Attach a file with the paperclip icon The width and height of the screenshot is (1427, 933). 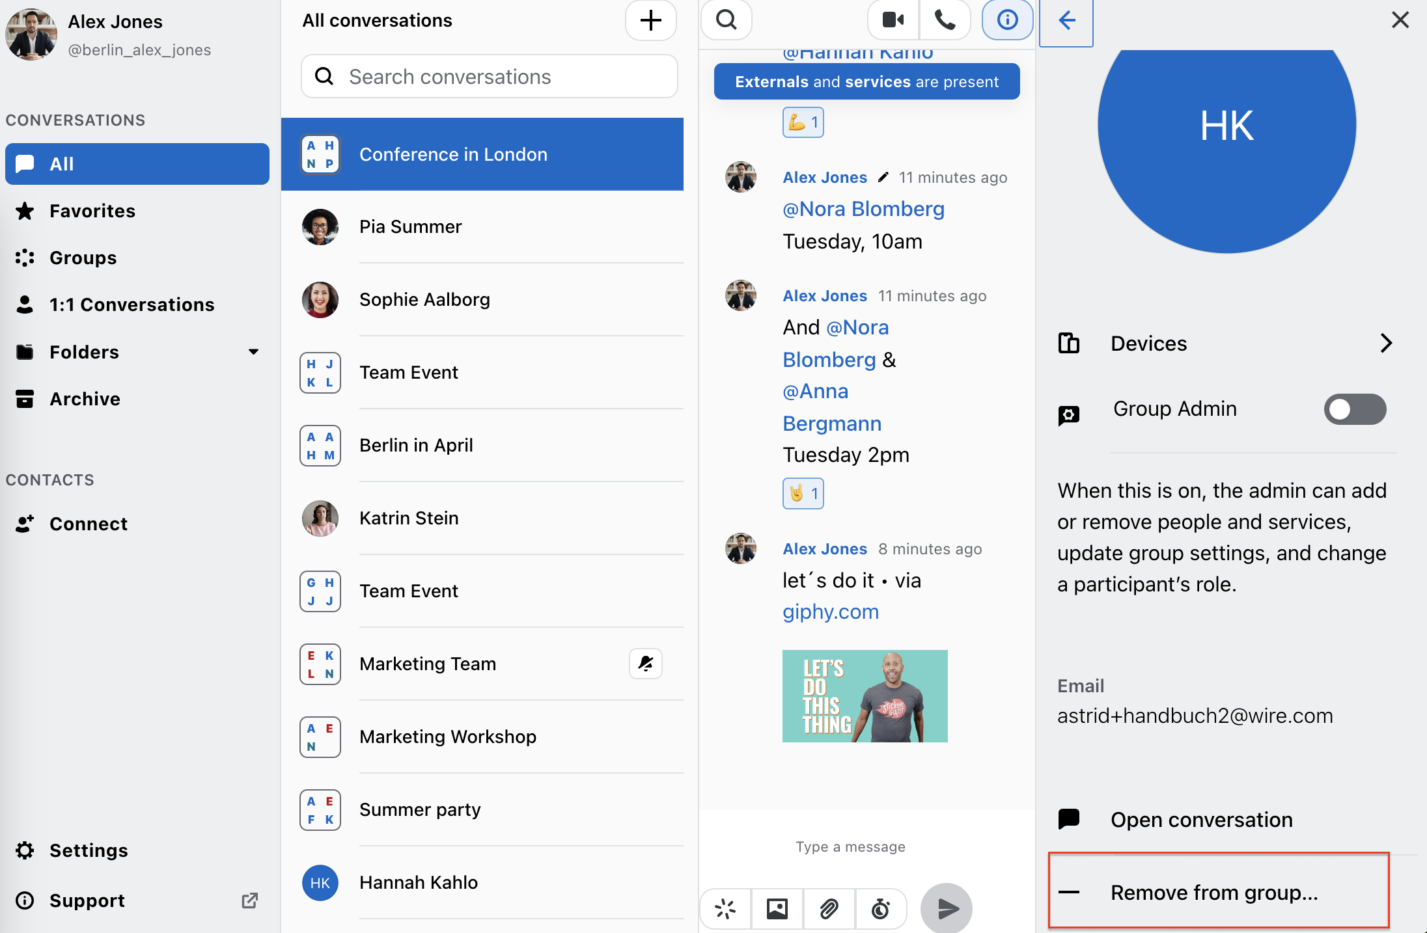point(829,908)
